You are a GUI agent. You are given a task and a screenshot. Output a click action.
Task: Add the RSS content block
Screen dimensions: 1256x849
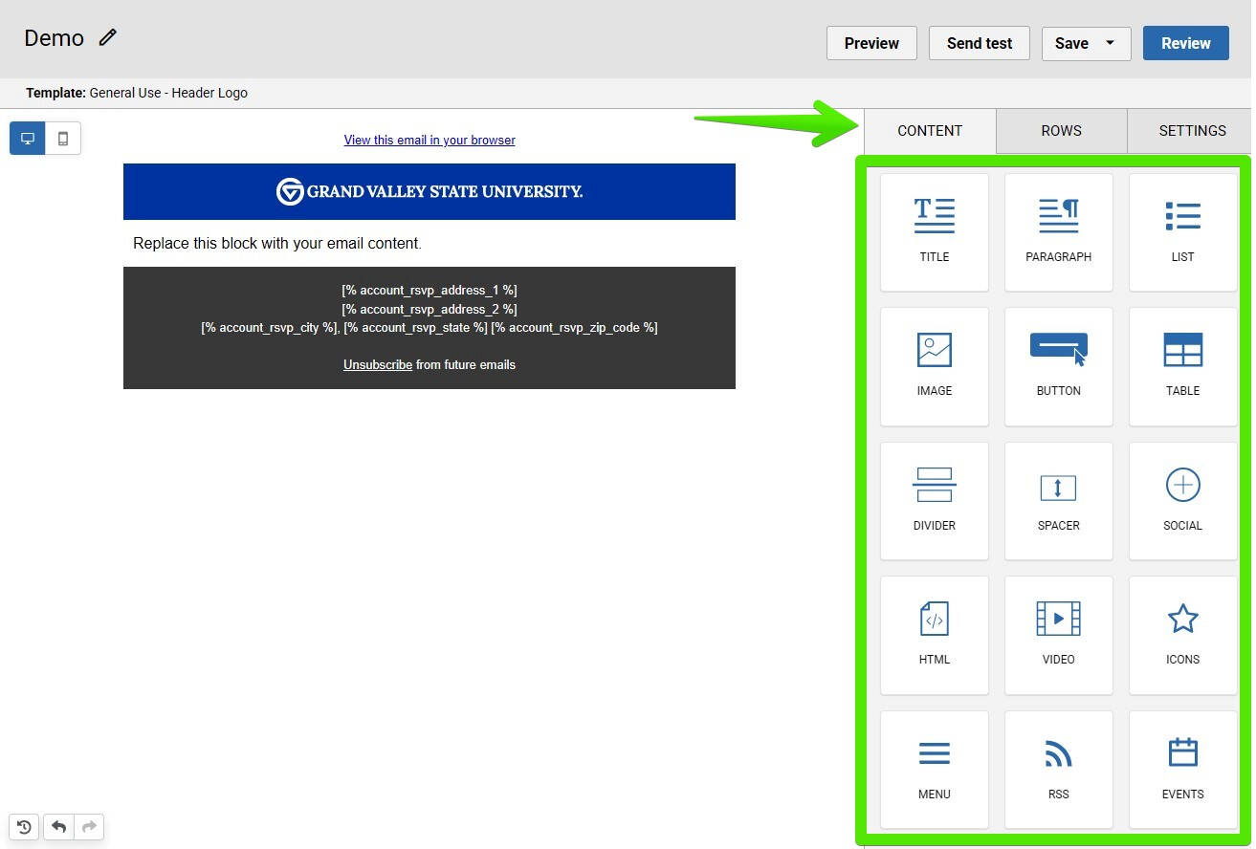(1058, 769)
